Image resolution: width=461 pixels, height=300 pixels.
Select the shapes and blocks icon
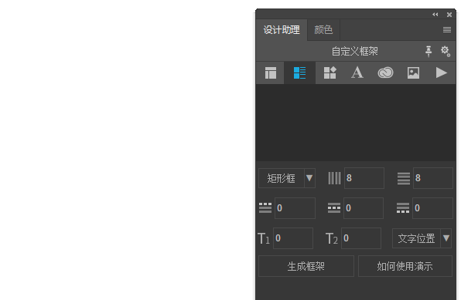pos(330,72)
